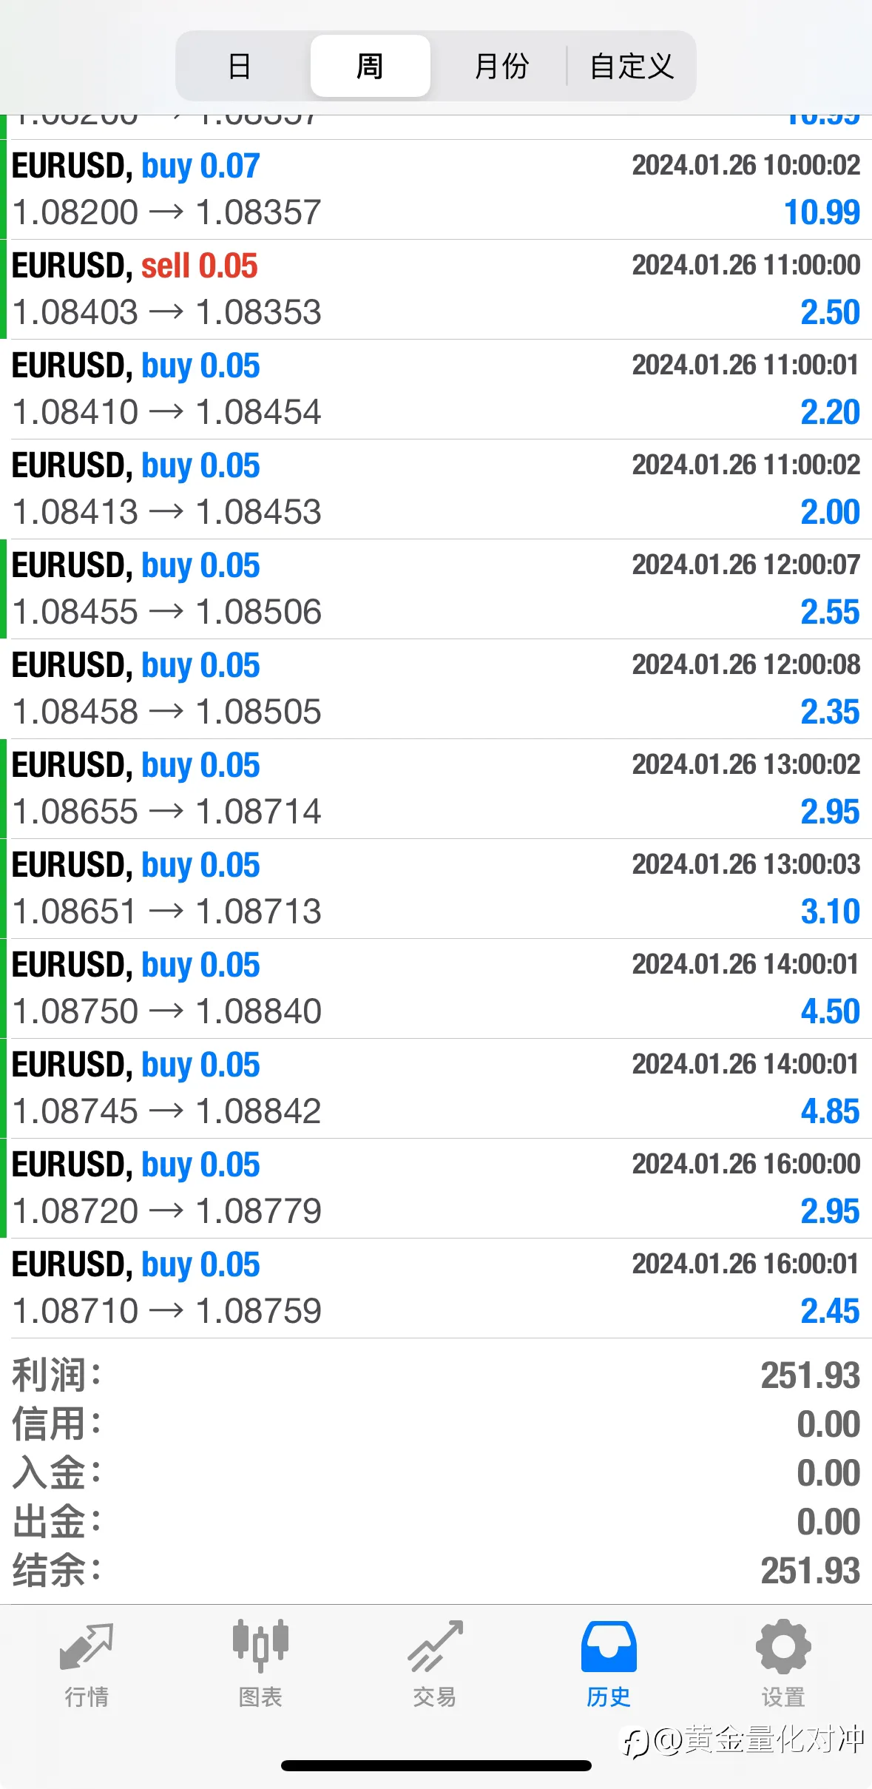This screenshot has width=872, height=1789.
Task: Select trade with 2.00 profit
Action: pyautogui.click(x=436, y=489)
